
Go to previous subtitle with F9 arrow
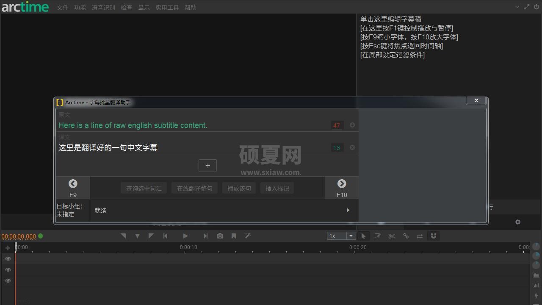point(73,188)
